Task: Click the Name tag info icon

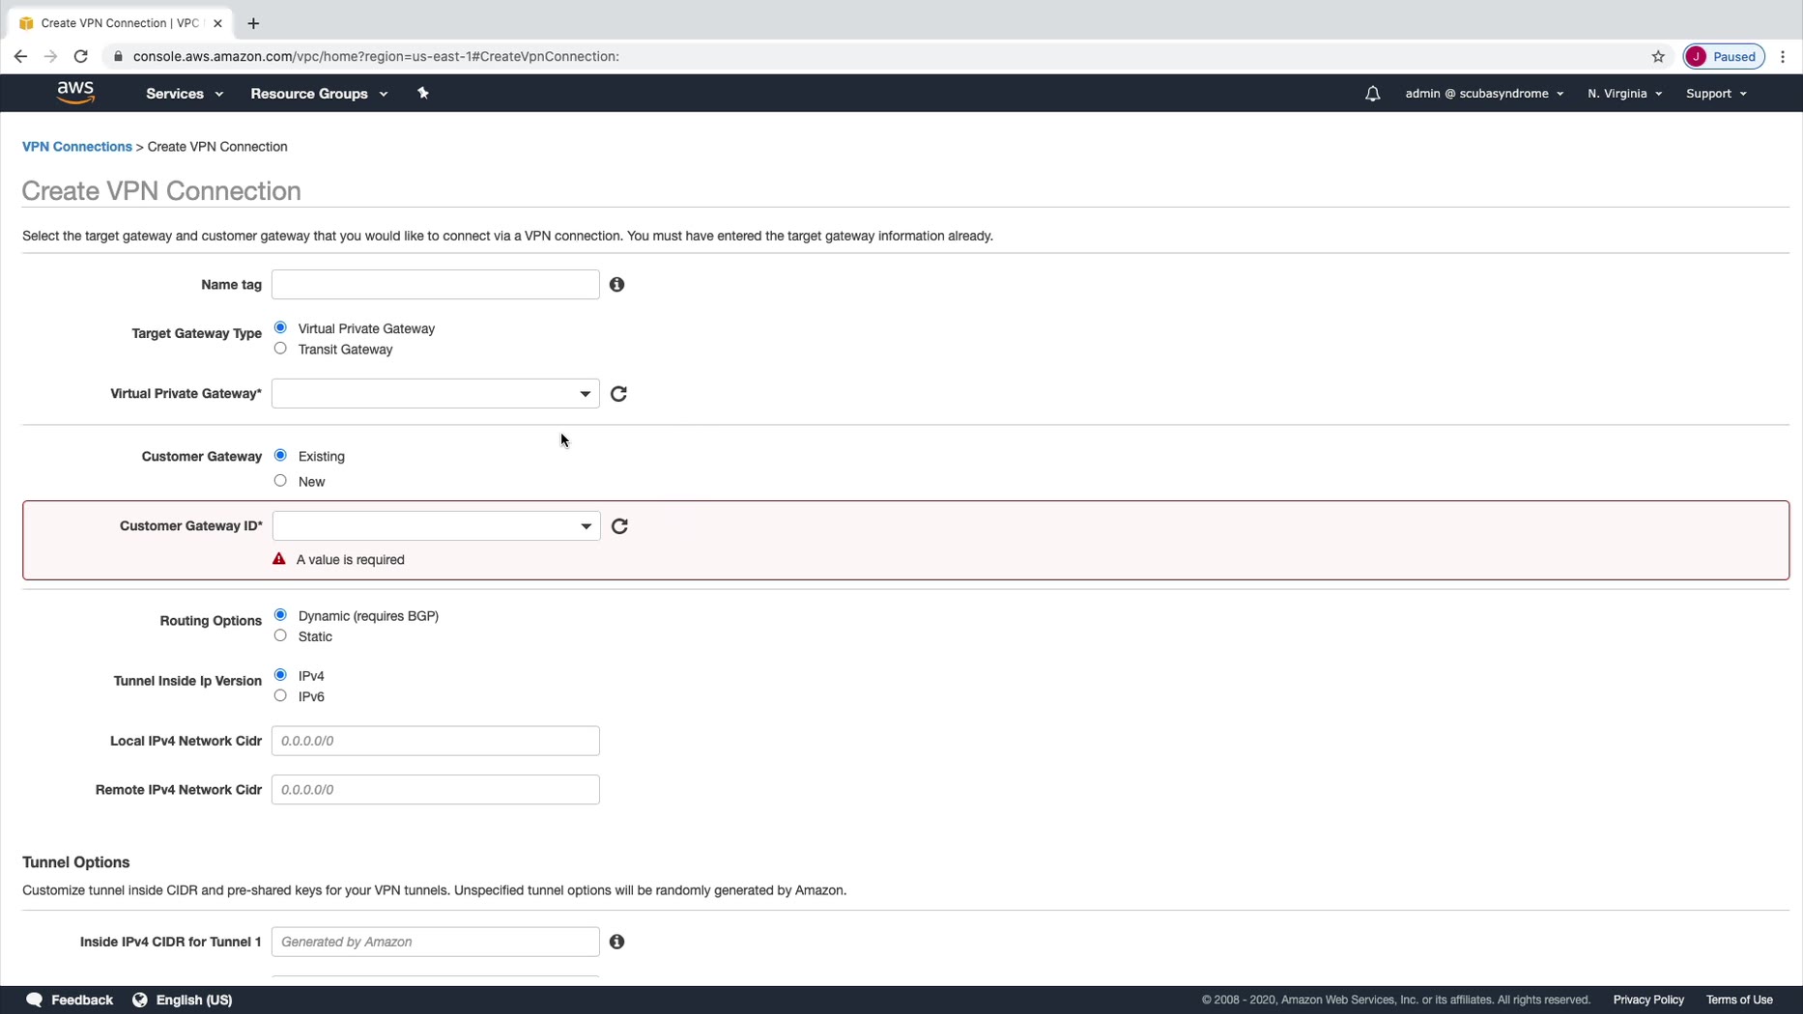Action: click(616, 285)
